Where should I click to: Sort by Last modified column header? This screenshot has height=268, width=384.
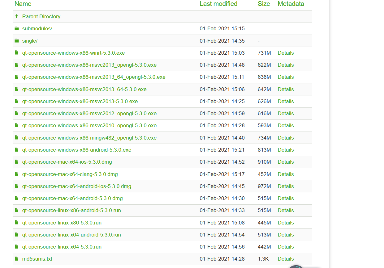point(218,4)
